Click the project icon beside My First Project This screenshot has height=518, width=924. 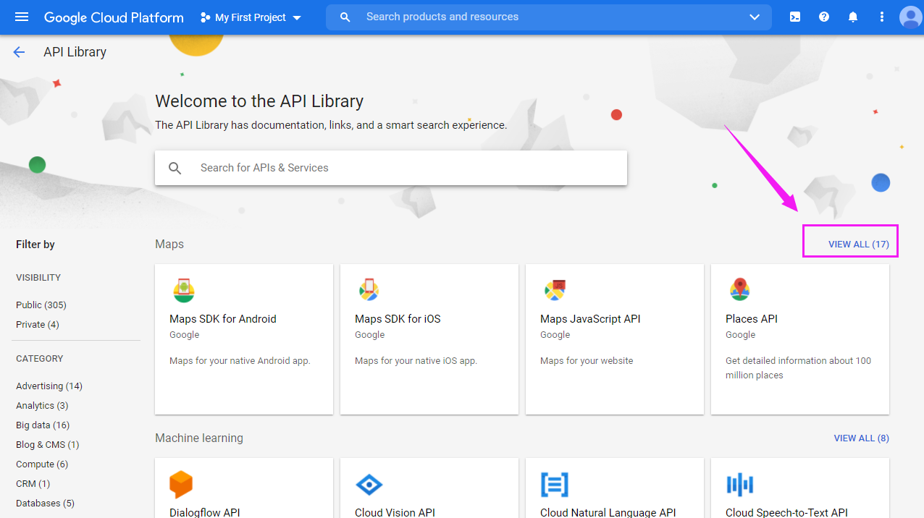tap(206, 17)
